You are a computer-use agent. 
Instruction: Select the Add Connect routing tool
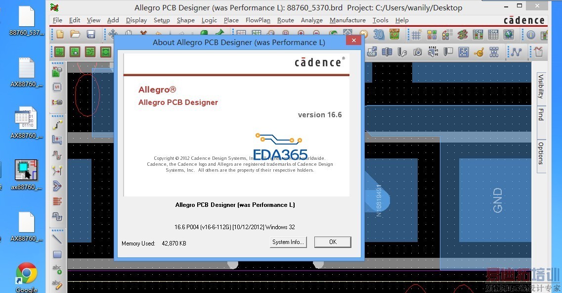tap(57, 125)
